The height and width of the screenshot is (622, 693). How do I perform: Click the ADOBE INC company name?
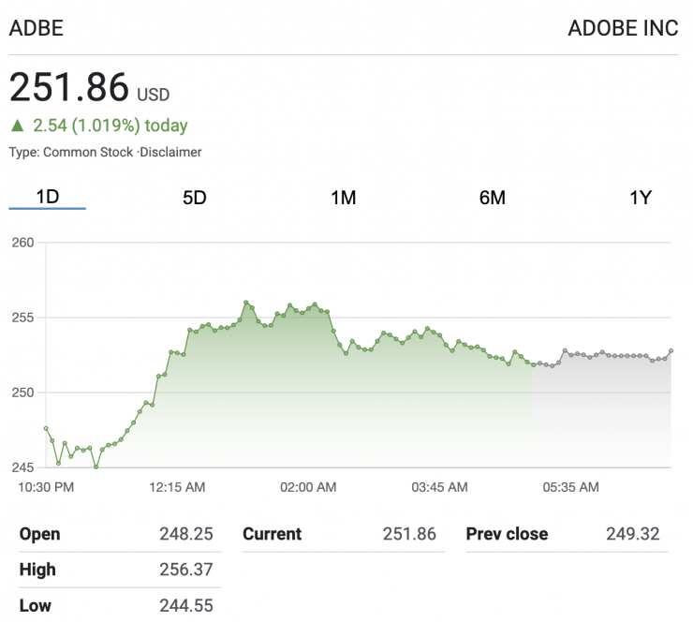click(x=623, y=28)
